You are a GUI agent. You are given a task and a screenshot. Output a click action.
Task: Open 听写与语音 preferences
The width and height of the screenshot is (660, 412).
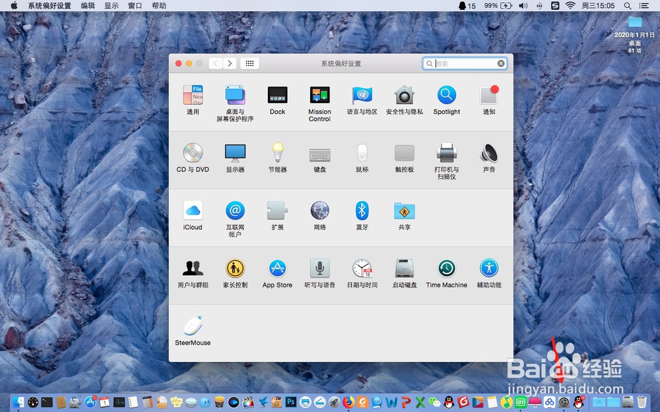tap(319, 274)
